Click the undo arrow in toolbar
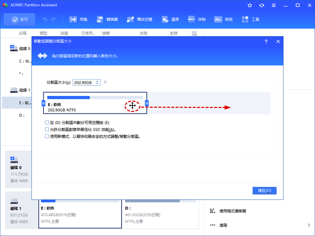Image resolution: width=315 pixels, height=236 pixels. coord(45,19)
